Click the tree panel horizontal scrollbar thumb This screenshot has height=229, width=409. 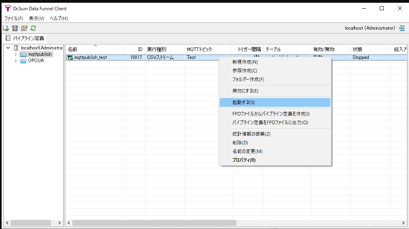coord(31,223)
